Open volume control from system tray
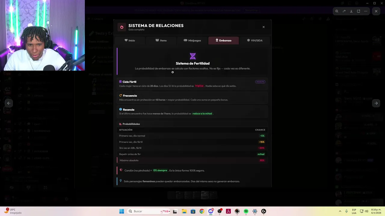Image resolution: width=385 pixels, height=216 pixels. [366, 211]
